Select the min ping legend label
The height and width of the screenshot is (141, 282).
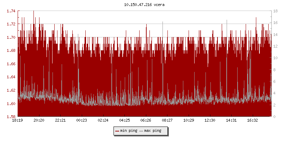[x=129, y=131]
